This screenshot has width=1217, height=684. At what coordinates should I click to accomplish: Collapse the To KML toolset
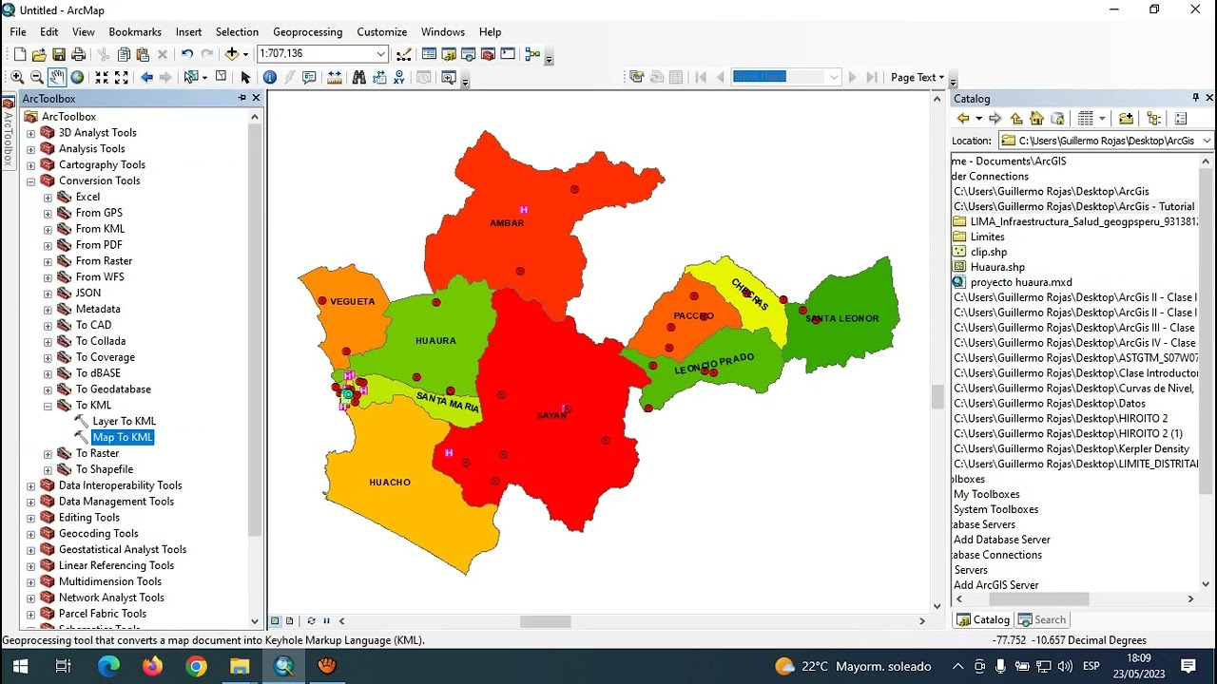48,406
